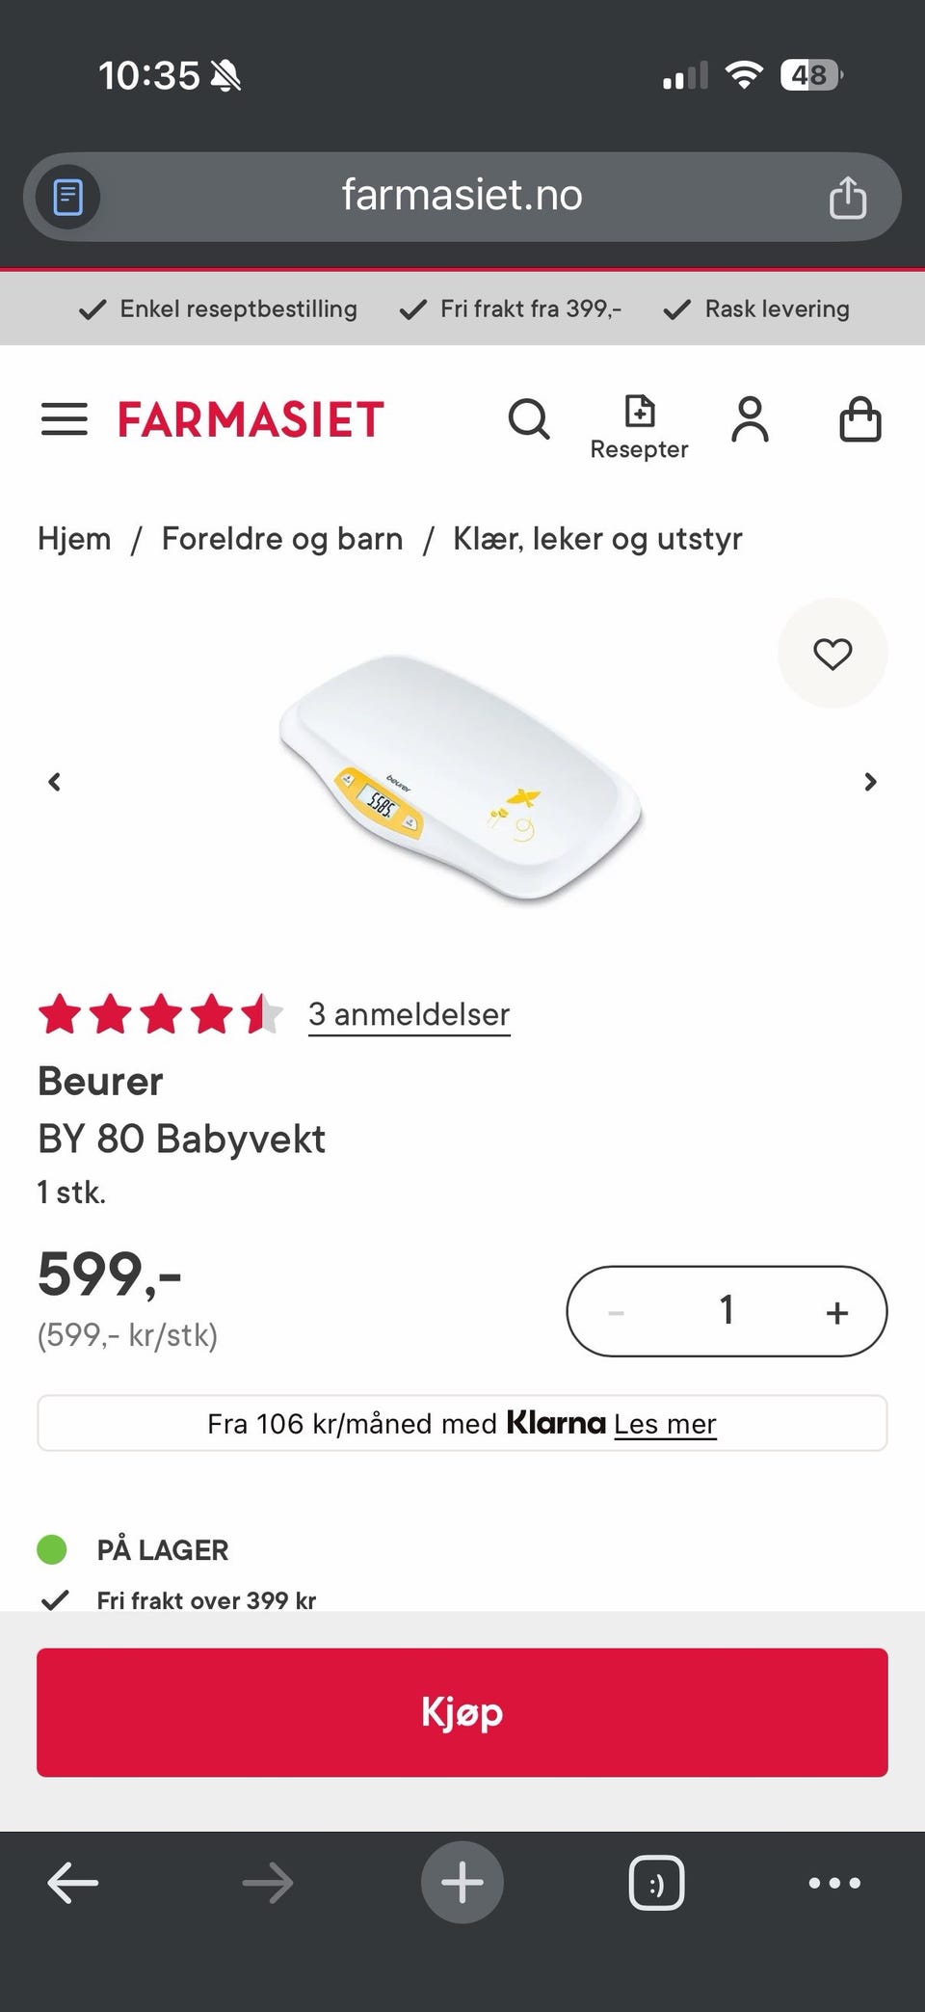
Task: Increase the quantity with the plus button
Action: [836, 1312]
